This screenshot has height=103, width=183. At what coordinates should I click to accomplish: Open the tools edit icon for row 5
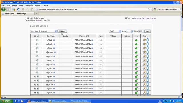(x=144, y=56)
